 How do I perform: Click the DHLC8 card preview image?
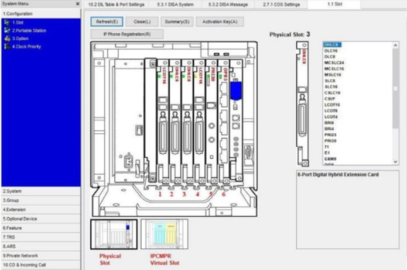[303, 103]
